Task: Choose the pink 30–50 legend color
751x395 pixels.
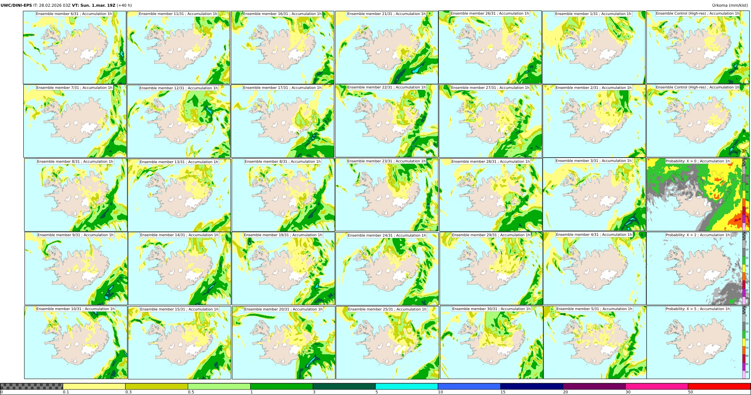Action: tap(657, 386)
